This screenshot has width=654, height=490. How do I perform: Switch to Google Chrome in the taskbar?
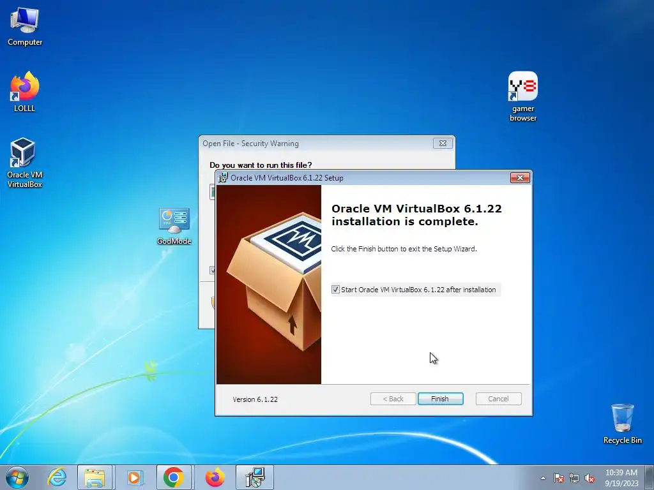tap(174, 477)
